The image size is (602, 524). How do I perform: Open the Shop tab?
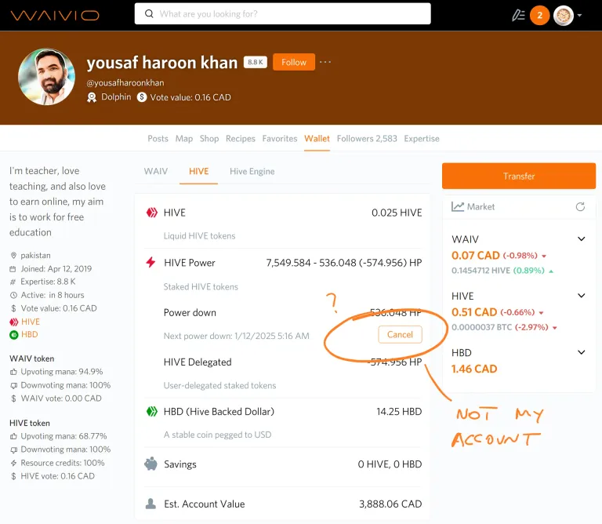209,138
